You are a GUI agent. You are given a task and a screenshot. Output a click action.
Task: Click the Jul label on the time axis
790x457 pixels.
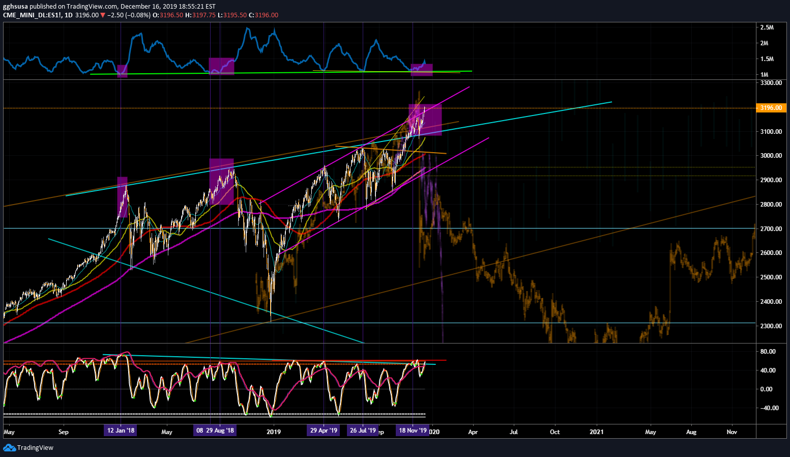[514, 432]
